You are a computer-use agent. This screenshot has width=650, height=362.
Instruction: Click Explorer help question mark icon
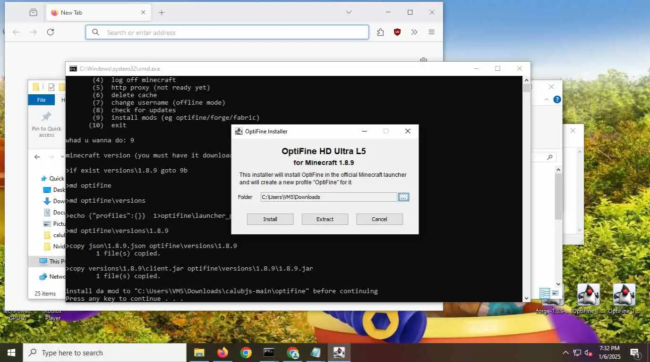click(x=557, y=100)
